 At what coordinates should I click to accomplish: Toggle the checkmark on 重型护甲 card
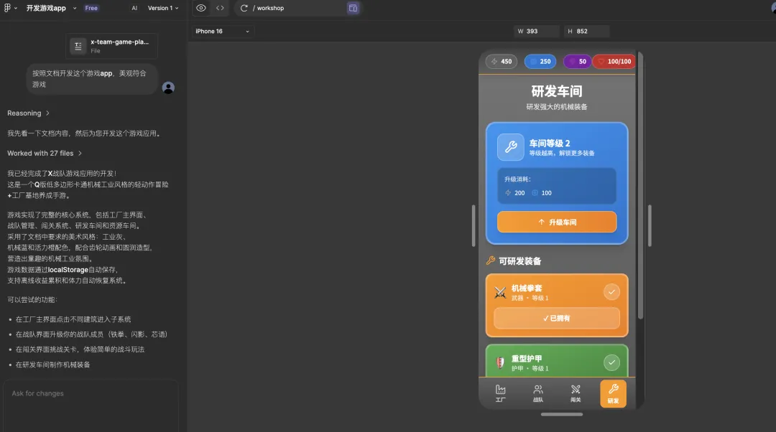click(612, 362)
